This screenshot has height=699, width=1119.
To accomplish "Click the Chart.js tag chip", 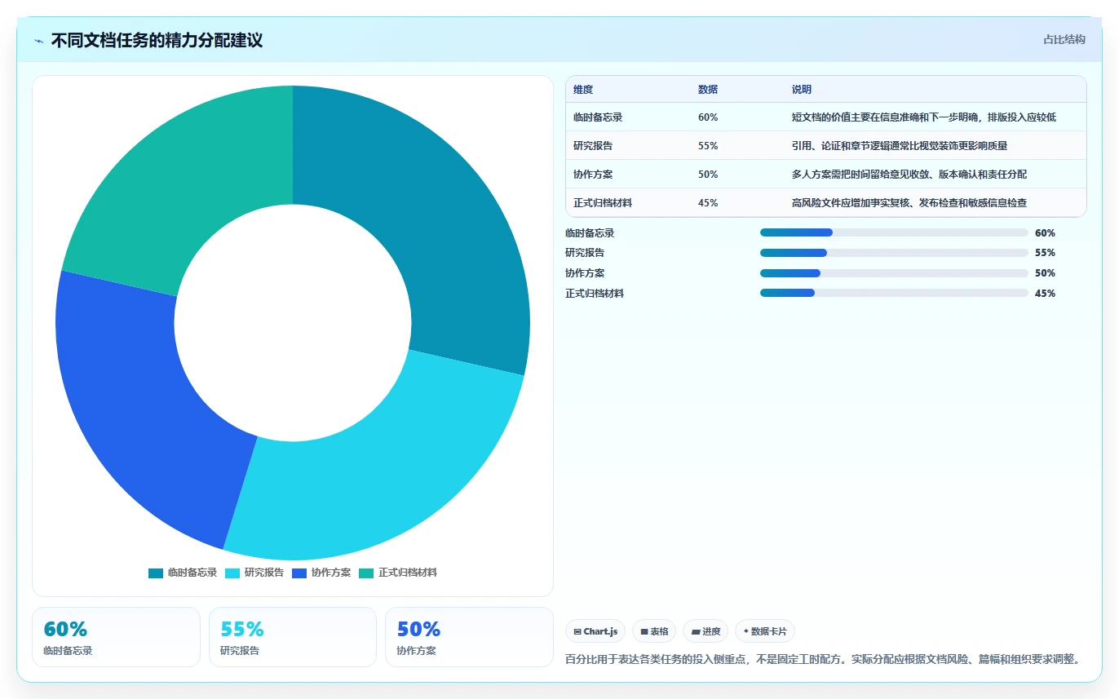I will 595,631.
